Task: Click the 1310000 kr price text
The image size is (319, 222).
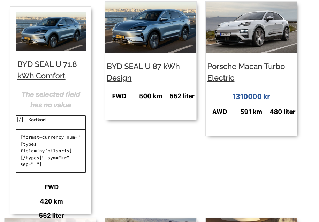Action: (x=251, y=97)
